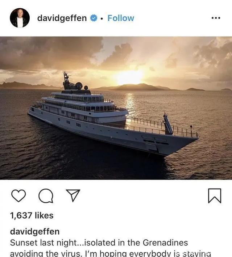Follow the davidgeffen account

coord(121,18)
